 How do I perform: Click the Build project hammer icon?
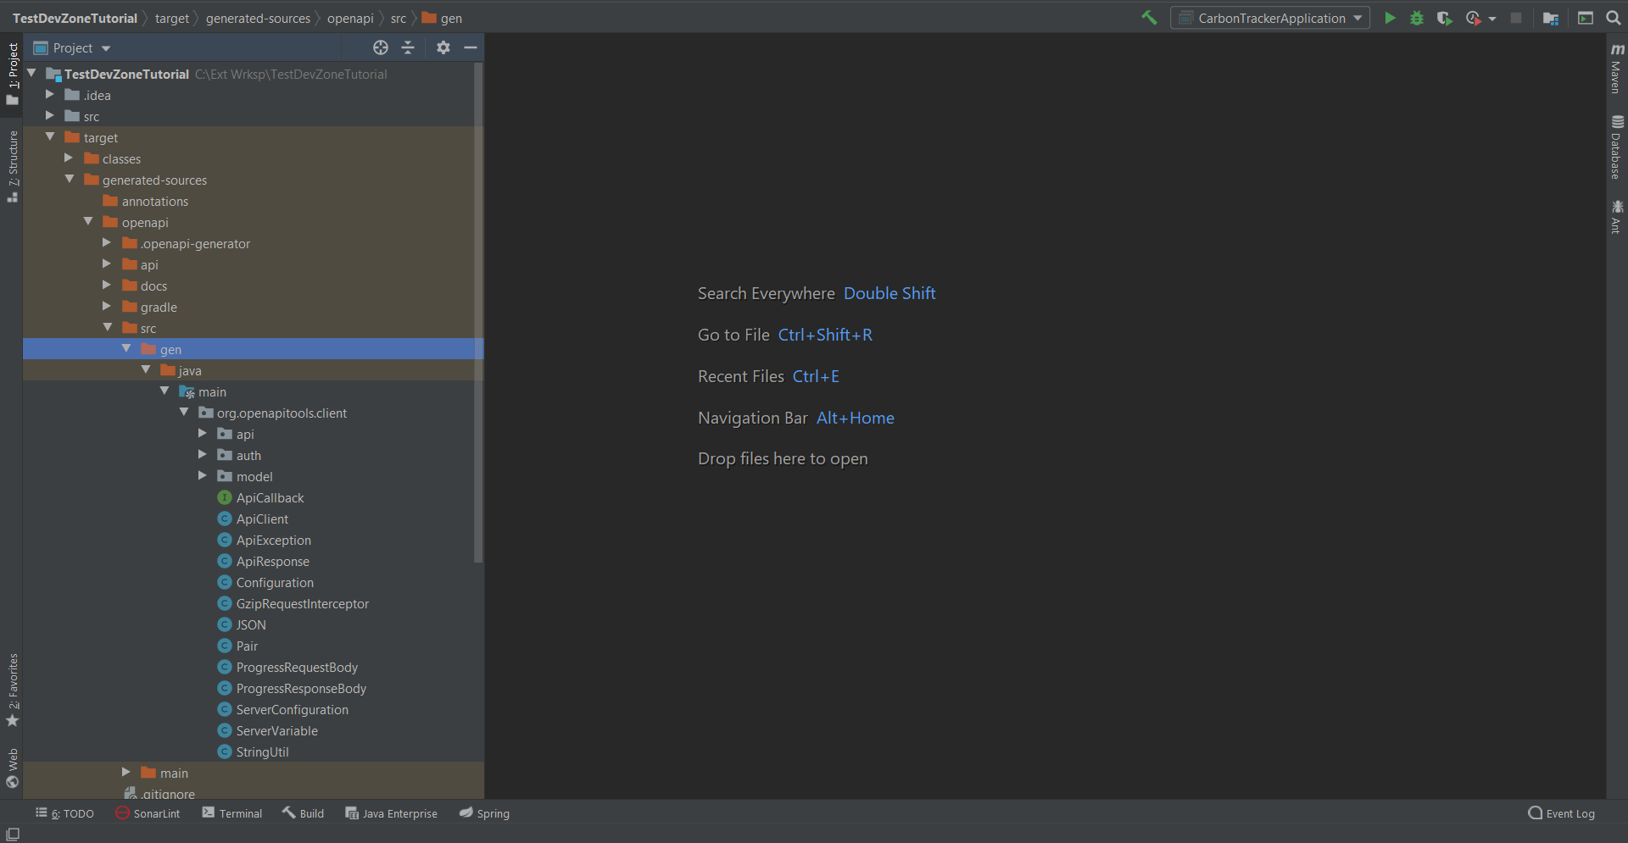[1149, 18]
